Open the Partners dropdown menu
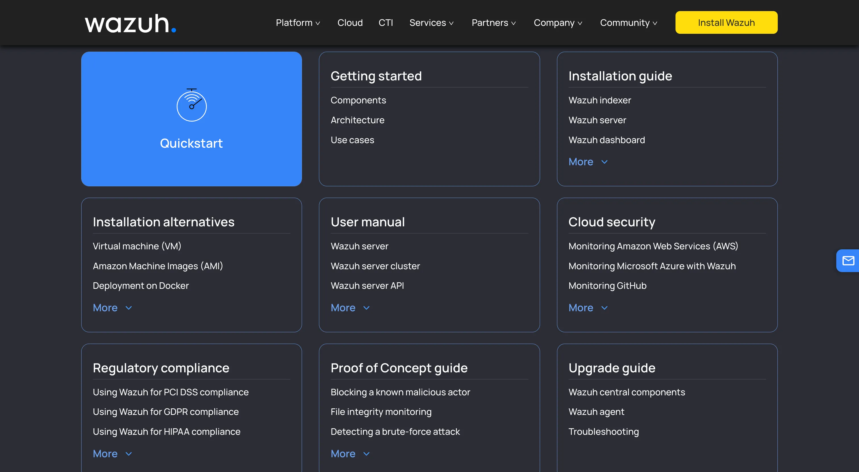Viewport: 859px width, 472px height. [494, 23]
